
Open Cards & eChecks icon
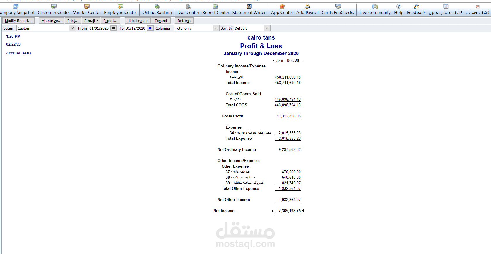338,6
